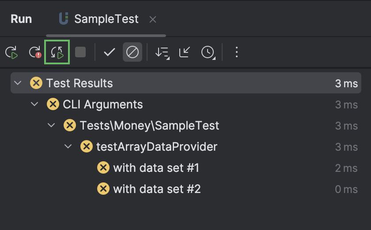Collapse the CLI Arguments node

34,104
